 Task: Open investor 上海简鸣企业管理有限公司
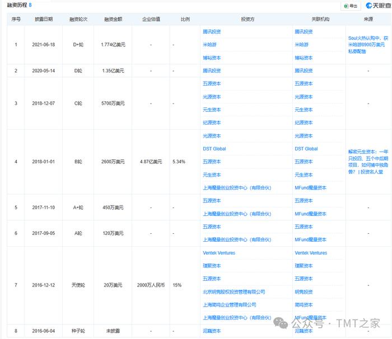point(229,305)
